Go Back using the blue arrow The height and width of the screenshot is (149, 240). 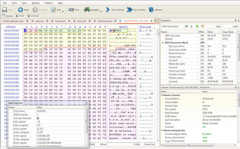(x=20, y=10)
